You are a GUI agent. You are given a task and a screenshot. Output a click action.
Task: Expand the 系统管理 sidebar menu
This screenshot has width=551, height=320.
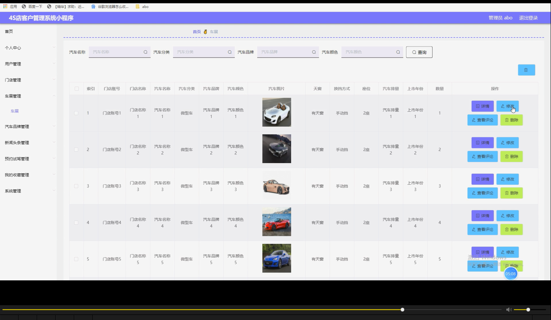pyautogui.click(x=28, y=191)
